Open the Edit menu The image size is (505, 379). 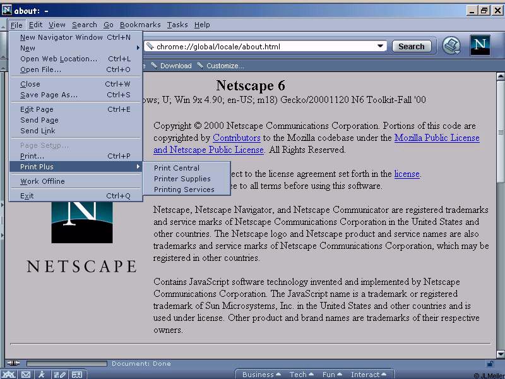click(x=35, y=25)
